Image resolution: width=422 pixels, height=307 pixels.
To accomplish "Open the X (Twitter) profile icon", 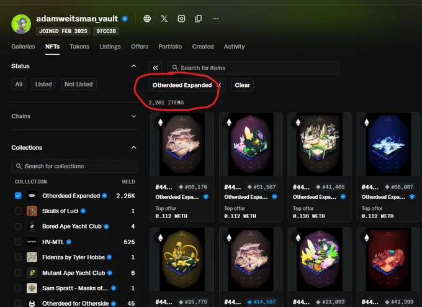I will (x=164, y=19).
